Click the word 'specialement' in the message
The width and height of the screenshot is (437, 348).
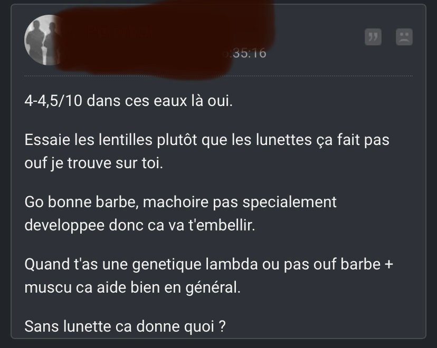289,202
